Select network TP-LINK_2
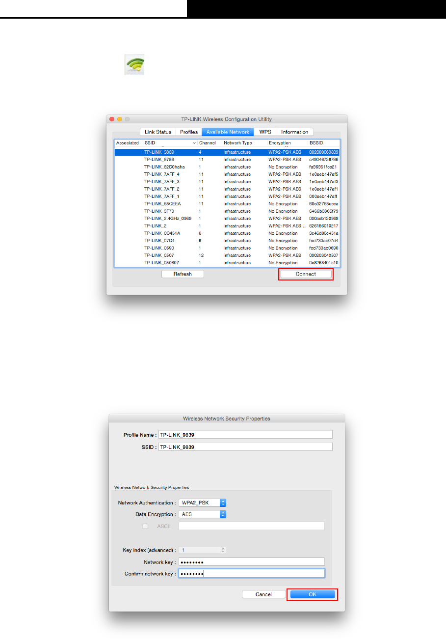Image resolution: width=446 pixels, height=642 pixels. coord(227,226)
